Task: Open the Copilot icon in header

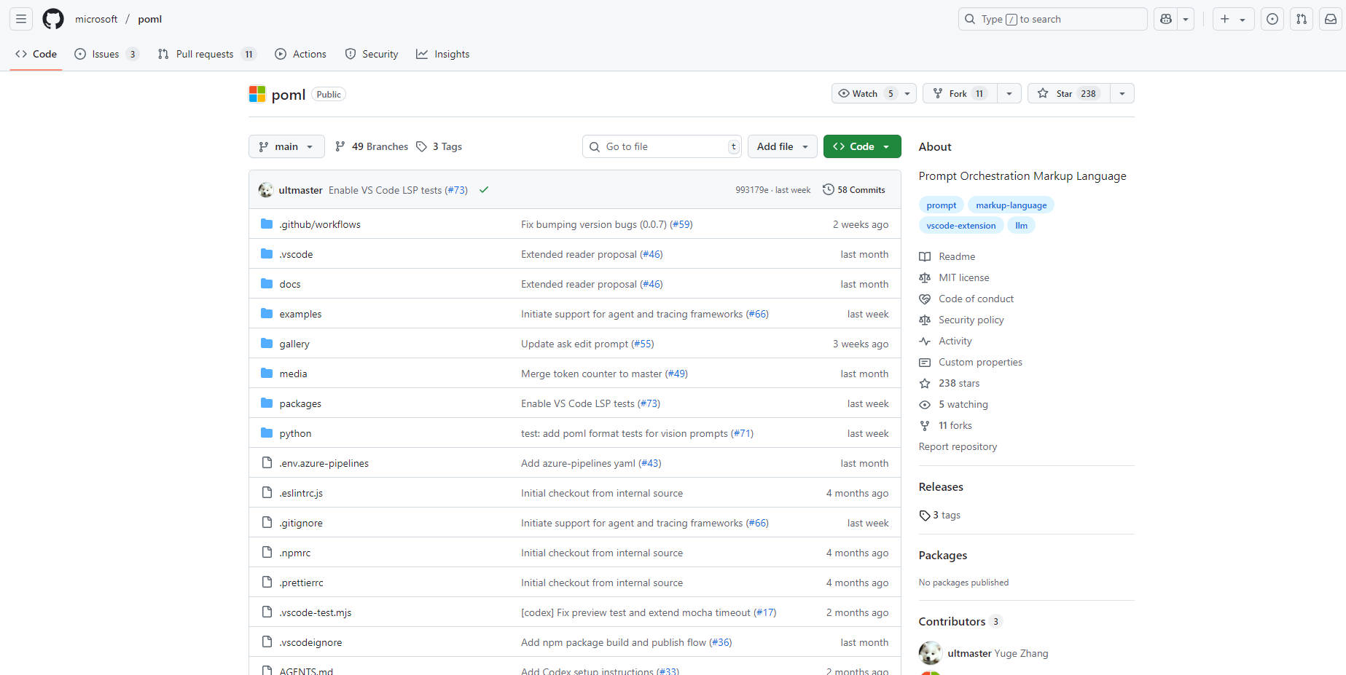Action: pos(1166,19)
